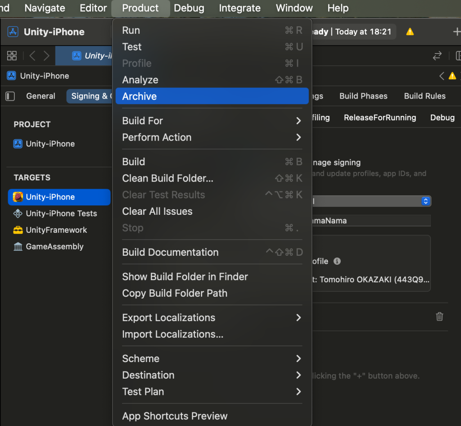Click the trash delete icon
This screenshot has height=426, width=461.
pos(439,316)
